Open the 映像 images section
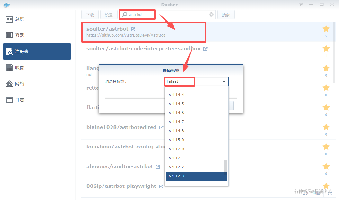Image resolution: width=339 pixels, height=200 pixels. pyautogui.click(x=37, y=67)
